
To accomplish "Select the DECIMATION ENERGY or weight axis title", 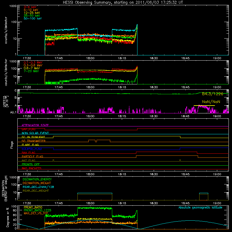I will [4, 188].
